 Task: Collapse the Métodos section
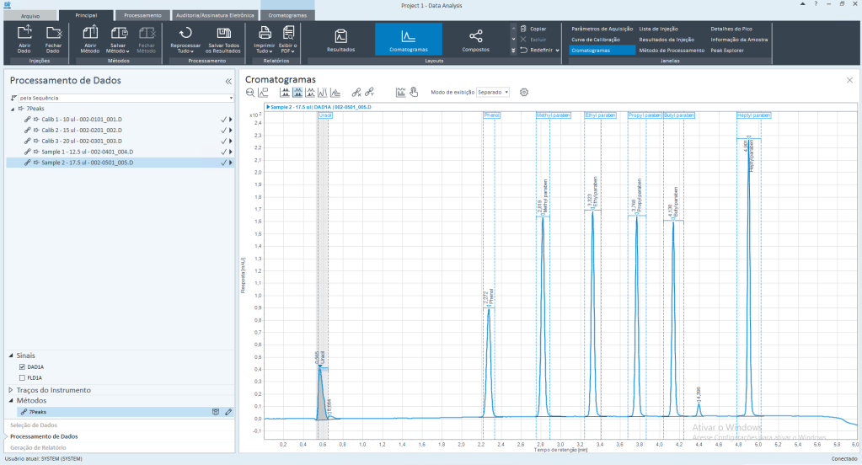coord(11,401)
